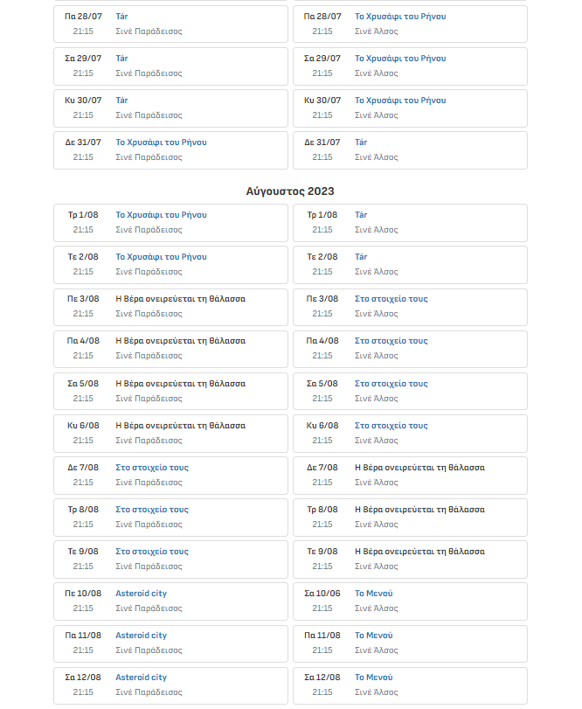
Task: Select Tár screening on Τε 2/08
Action: coord(361,257)
